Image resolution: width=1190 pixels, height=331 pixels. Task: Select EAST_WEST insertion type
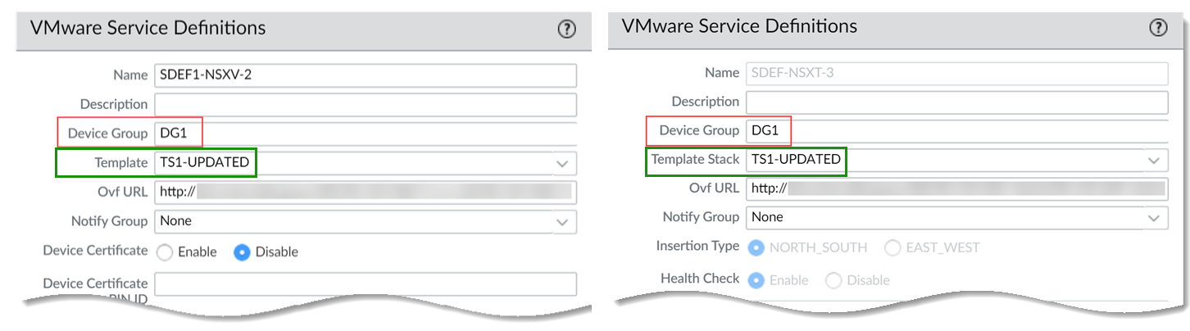pyautogui.click(x=891, y=247)
